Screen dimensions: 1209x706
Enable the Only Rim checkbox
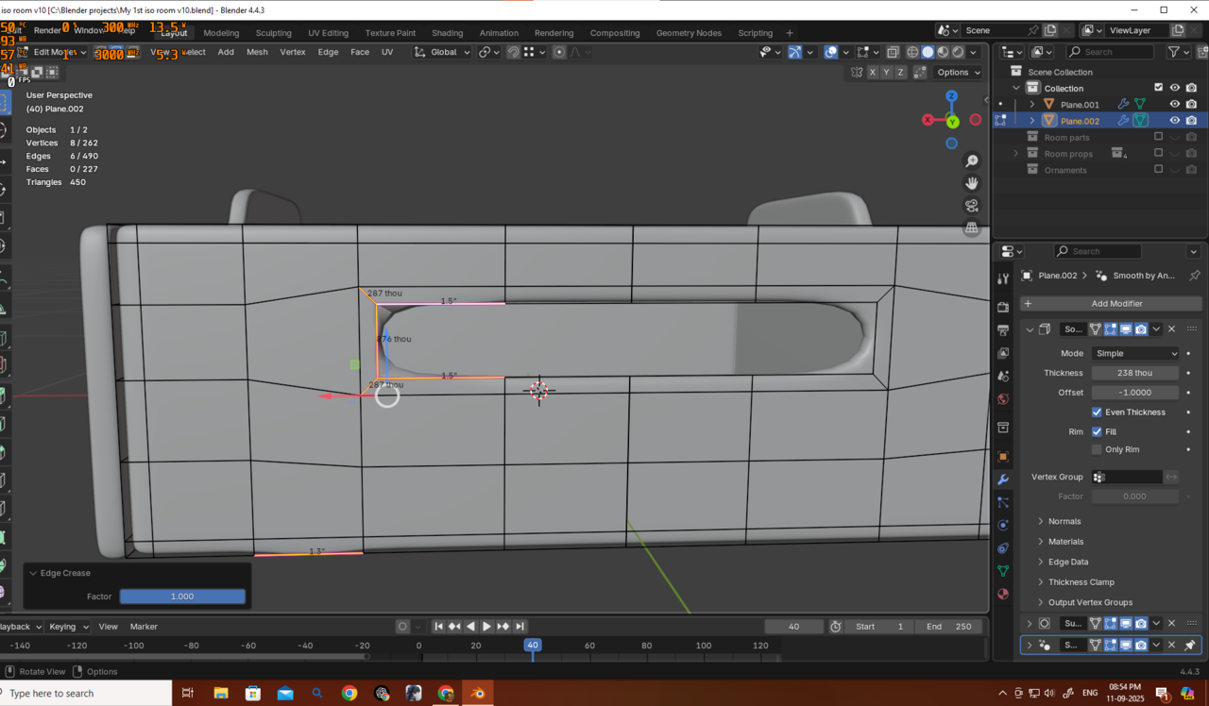click(1097, 449)
